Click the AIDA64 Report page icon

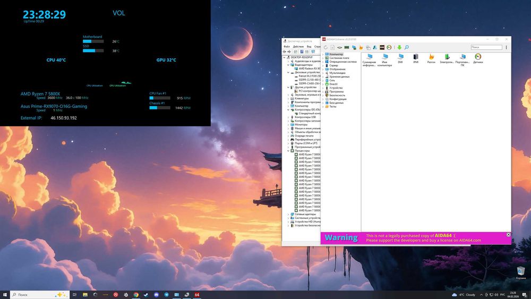tap(332, 47)
